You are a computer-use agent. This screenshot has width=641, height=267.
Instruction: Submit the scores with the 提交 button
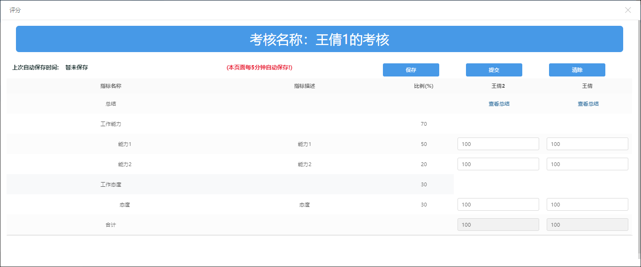(494, 70)
